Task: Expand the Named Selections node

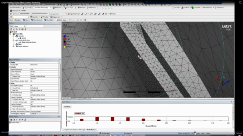Action: coord(14,46)
